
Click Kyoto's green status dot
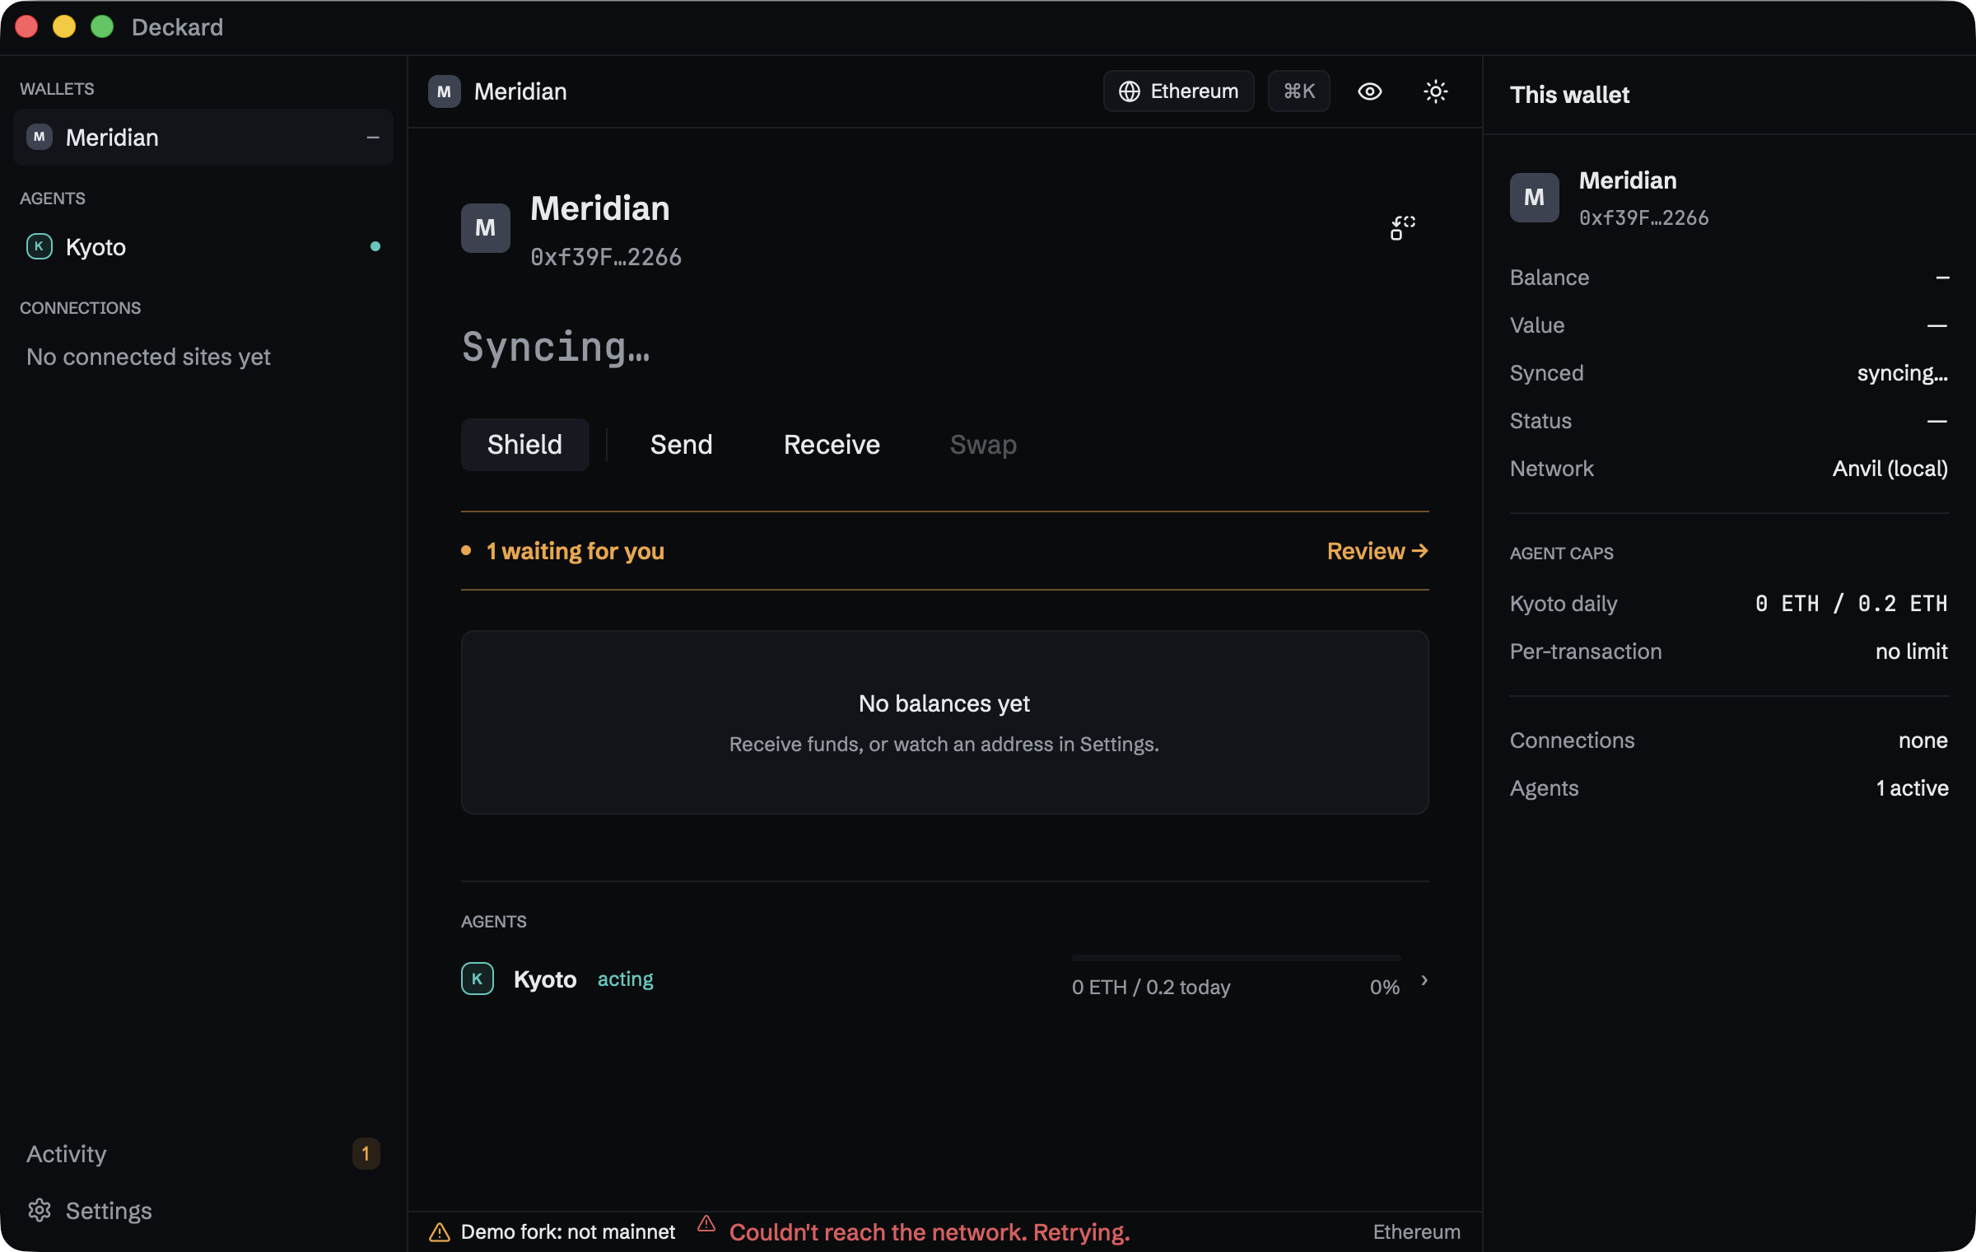375,246
